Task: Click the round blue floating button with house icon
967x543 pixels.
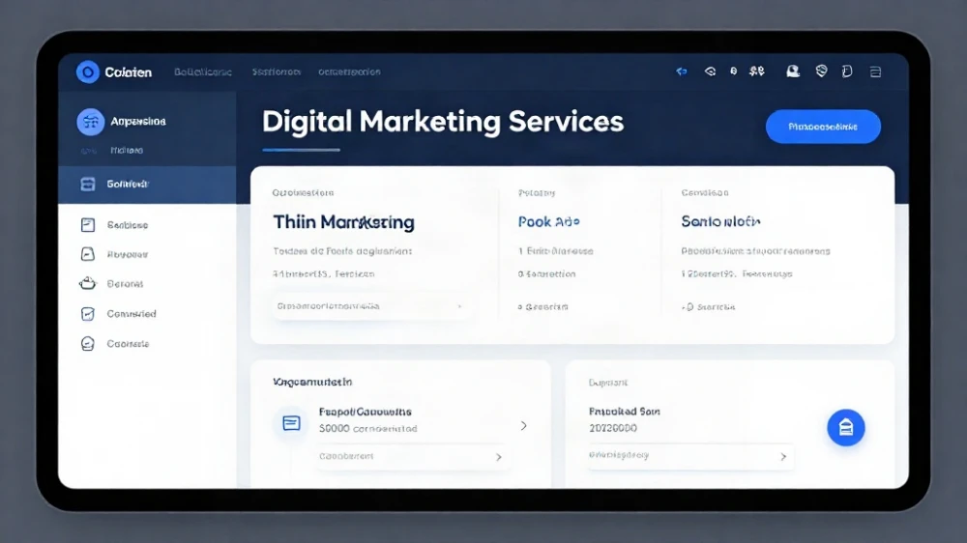Action: point(845,427)
